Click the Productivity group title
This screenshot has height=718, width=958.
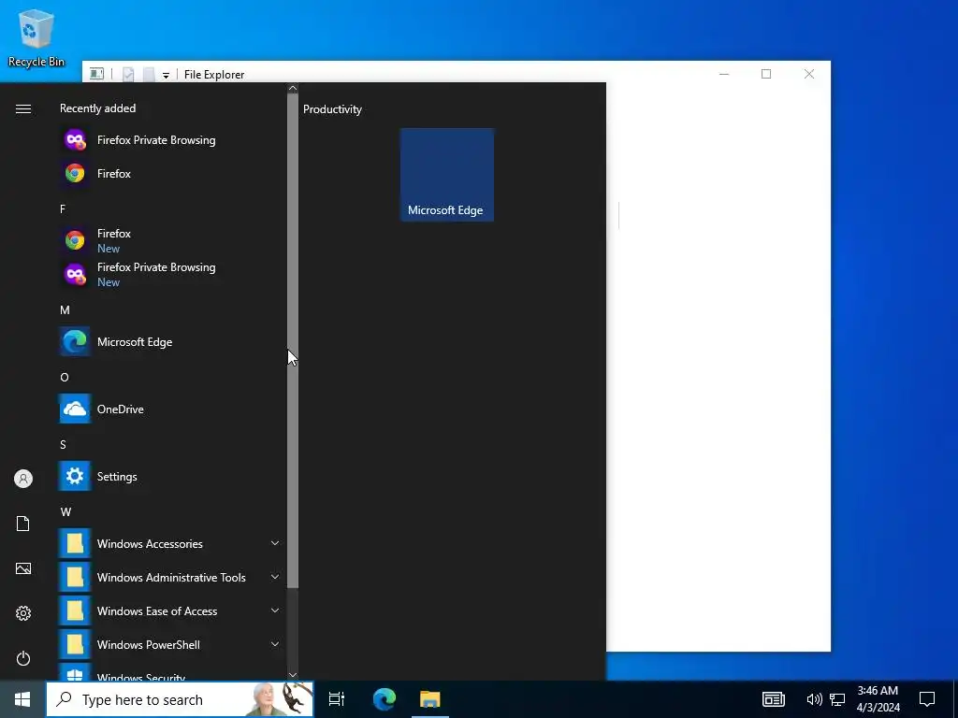[332, 109]
